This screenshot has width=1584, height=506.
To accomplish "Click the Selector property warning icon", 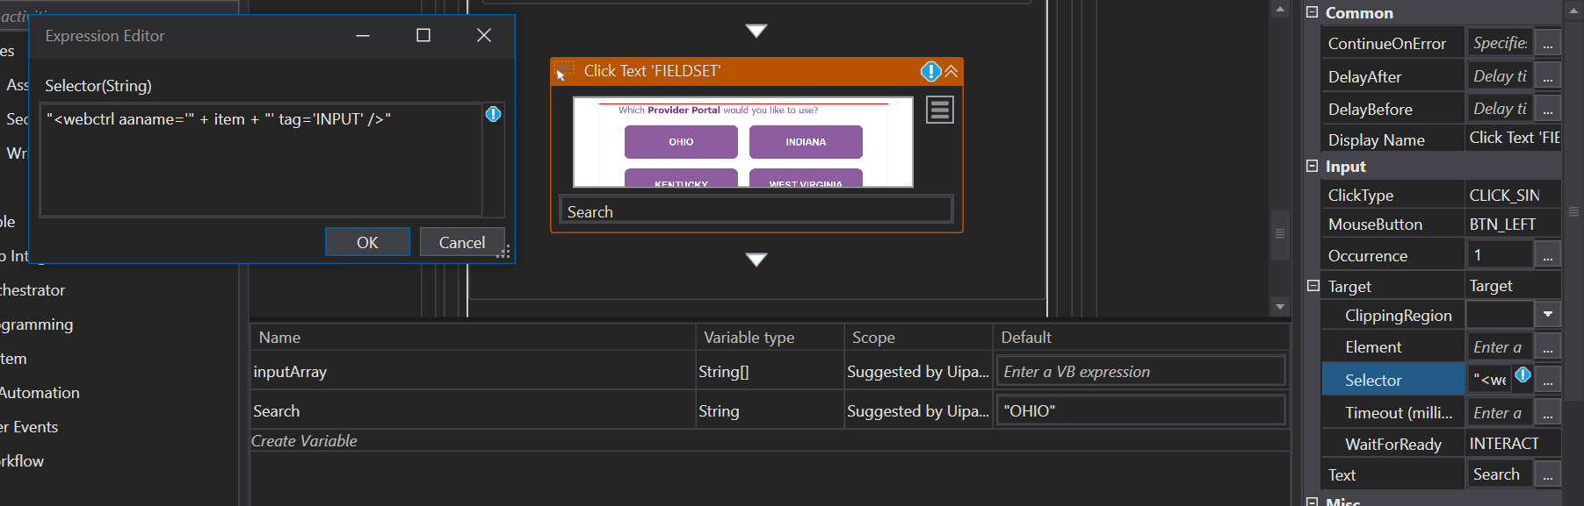I will [x=1523, y=375].
